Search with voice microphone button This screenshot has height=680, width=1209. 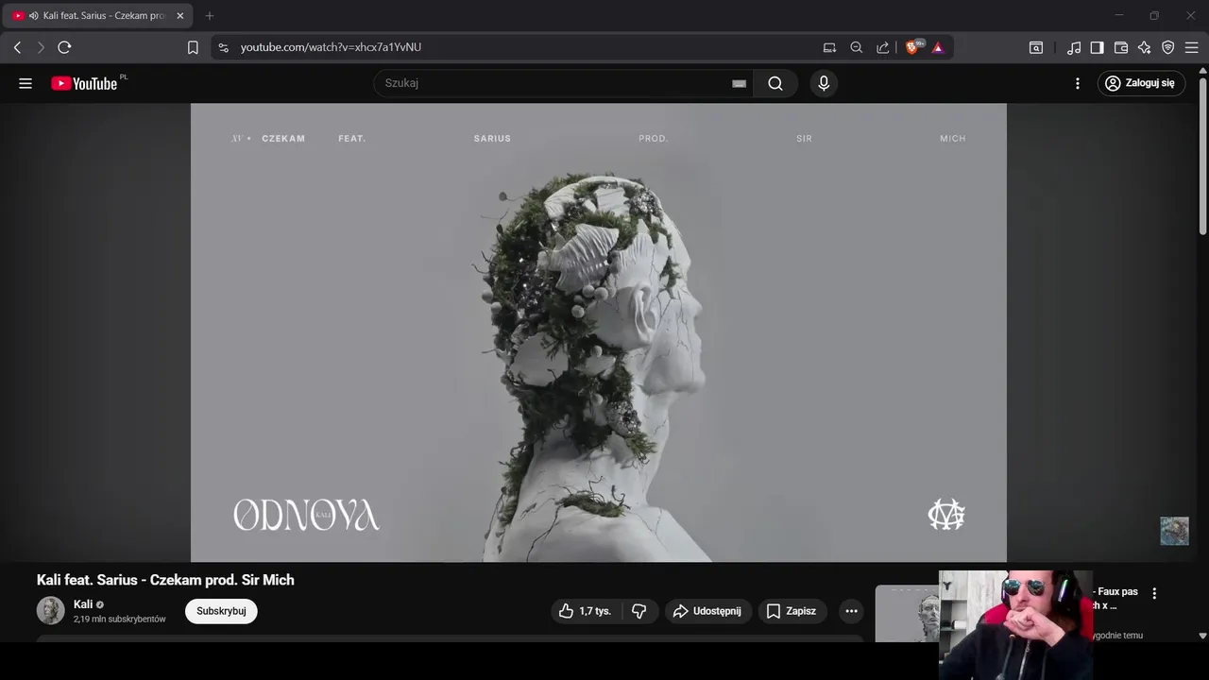(824, 83)
